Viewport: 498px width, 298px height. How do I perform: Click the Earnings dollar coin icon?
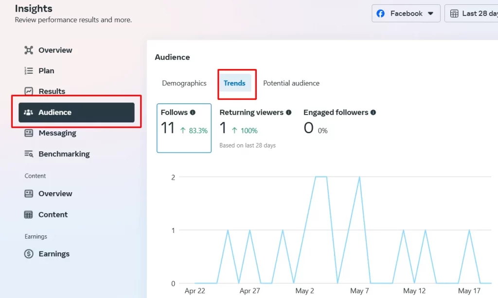coord(29,254)
